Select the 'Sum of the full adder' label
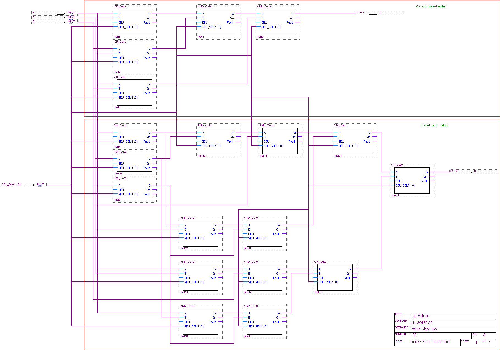This screenshot has width=500, height=350. (434, 125)
